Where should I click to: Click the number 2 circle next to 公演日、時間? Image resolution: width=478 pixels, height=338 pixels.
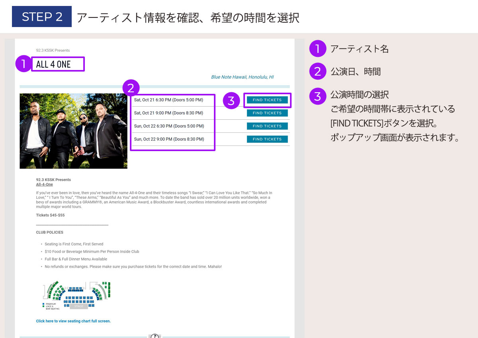tap(317, 72)
